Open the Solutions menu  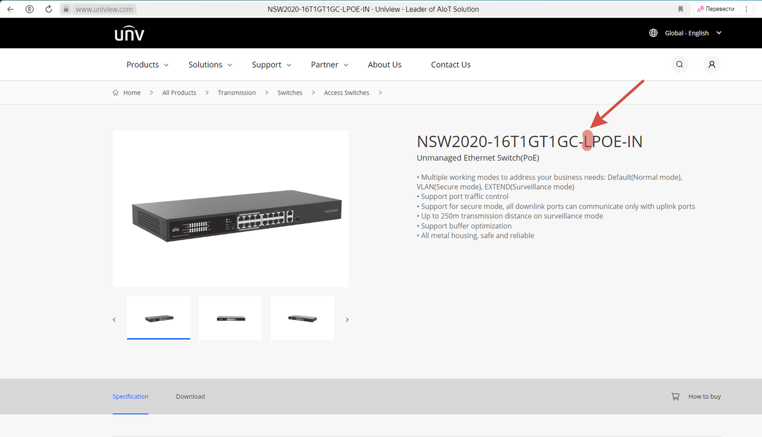205,65
